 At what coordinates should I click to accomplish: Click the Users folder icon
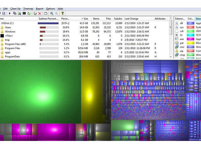click(x=2, y=28)
